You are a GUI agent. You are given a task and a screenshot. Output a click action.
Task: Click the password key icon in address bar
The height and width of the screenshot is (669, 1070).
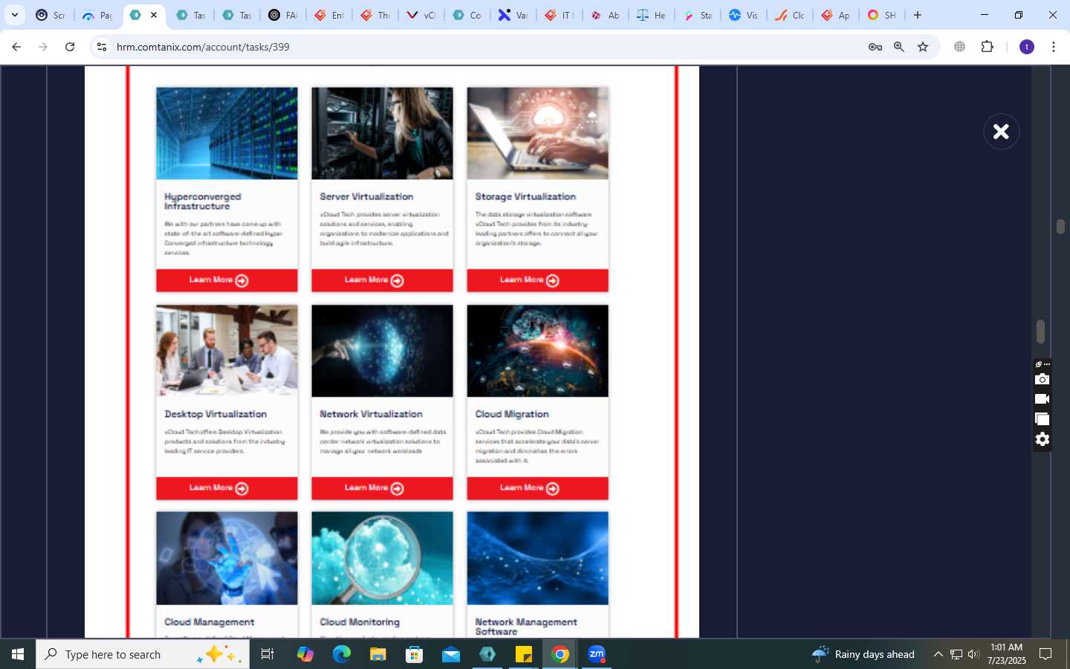tap(875, 47)
